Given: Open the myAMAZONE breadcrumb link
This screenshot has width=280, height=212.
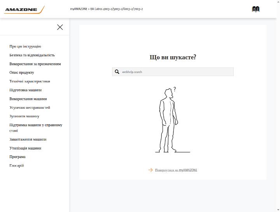Looking at the screenshot, I should click(x=79, y=9).
